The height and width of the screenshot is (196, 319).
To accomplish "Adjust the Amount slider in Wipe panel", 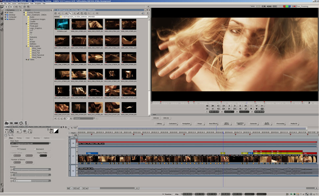I will pos(31,181).
